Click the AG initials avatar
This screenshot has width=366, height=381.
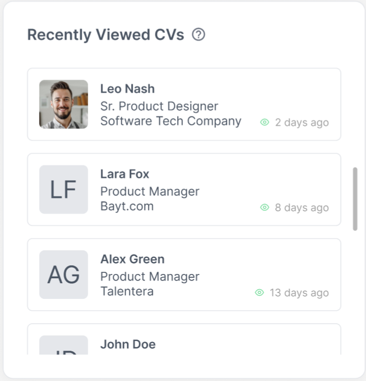[63, 275]
